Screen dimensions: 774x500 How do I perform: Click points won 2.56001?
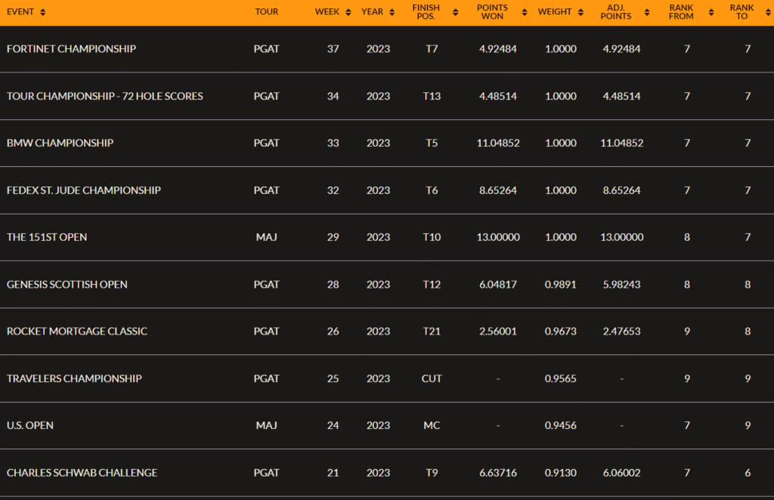498,332
